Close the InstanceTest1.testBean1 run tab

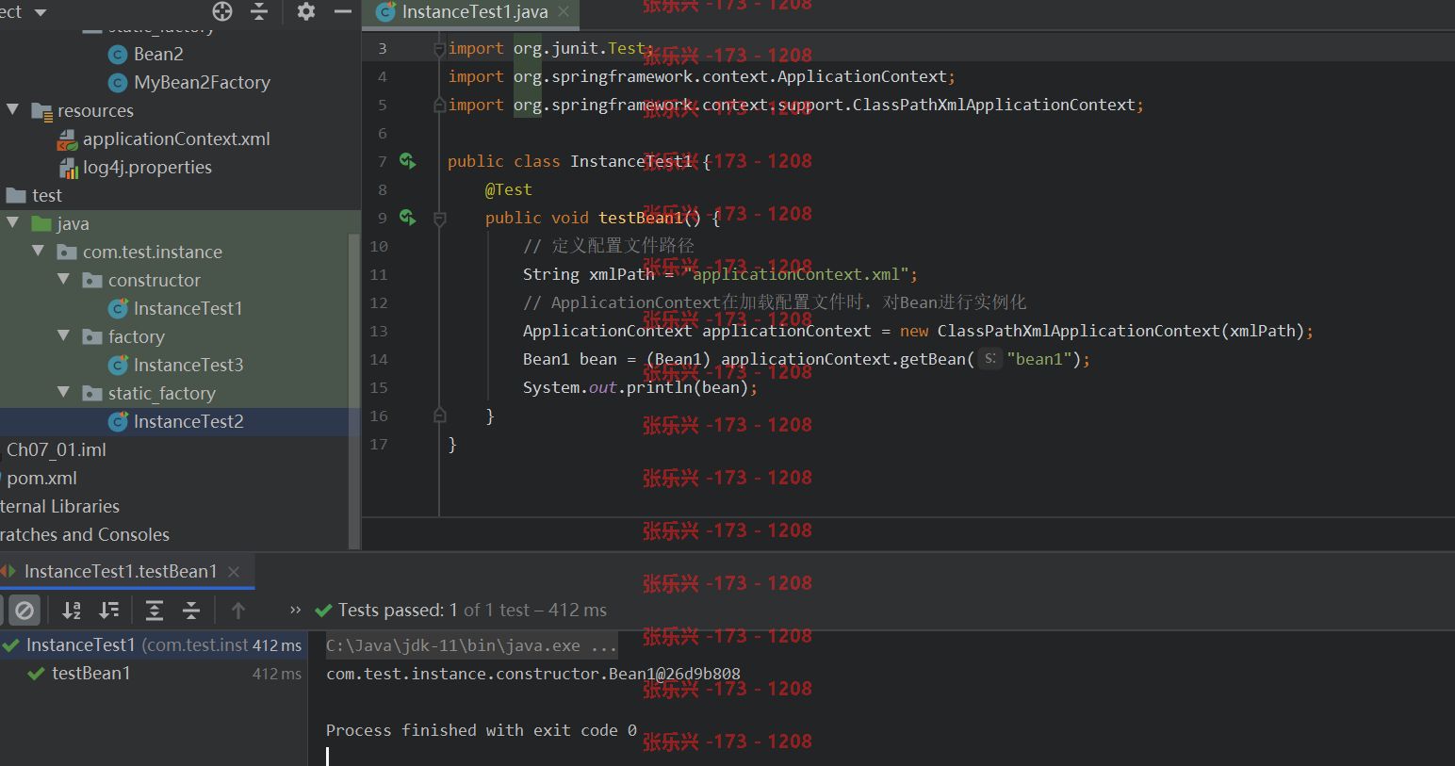234,572
